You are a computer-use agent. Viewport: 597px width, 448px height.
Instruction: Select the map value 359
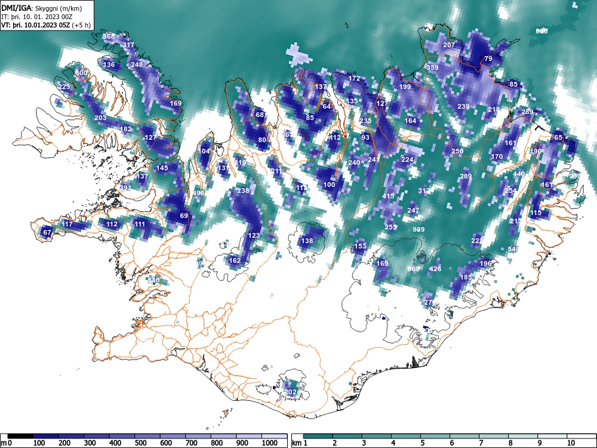coord(432,67)
